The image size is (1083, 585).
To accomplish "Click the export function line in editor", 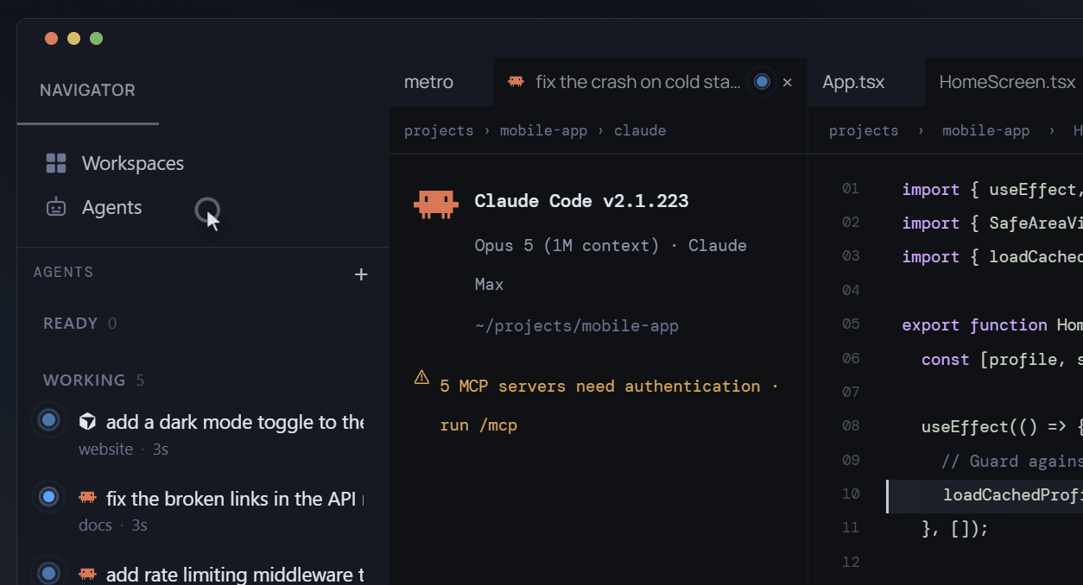I will tap(992, 325).
